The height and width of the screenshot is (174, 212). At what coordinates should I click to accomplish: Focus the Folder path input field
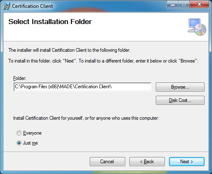(x=82, y=87)
